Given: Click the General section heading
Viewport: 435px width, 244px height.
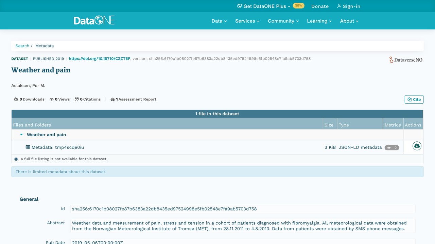Looking at the screenshot, I should (x=29, y=199).
